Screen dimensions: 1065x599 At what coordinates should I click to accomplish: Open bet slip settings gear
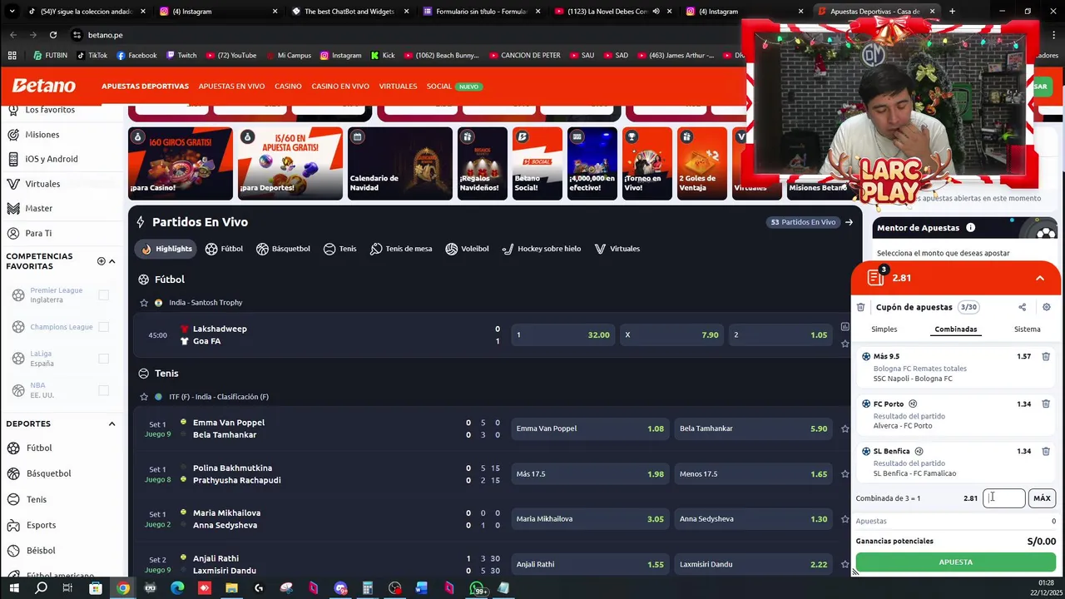click(x=1047, y=307)
